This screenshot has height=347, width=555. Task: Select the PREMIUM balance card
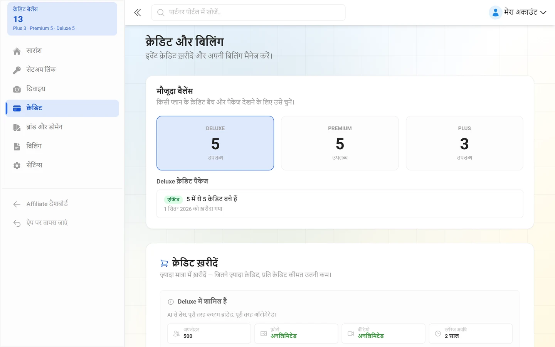pos(340,143)
